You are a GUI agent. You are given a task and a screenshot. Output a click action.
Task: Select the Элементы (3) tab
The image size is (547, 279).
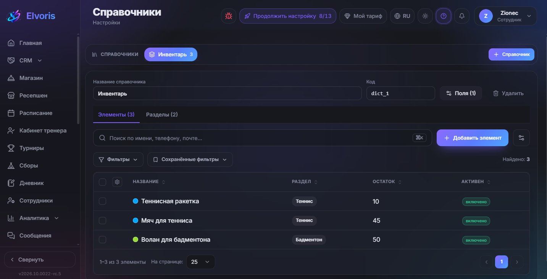point(116,115)
